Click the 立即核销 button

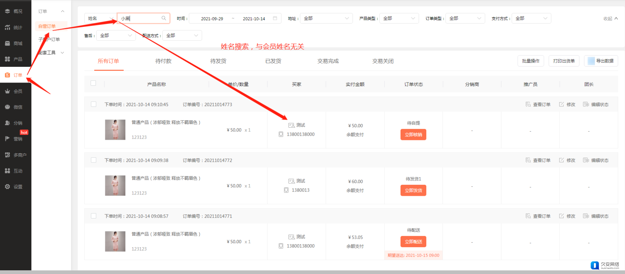(413, 135)
